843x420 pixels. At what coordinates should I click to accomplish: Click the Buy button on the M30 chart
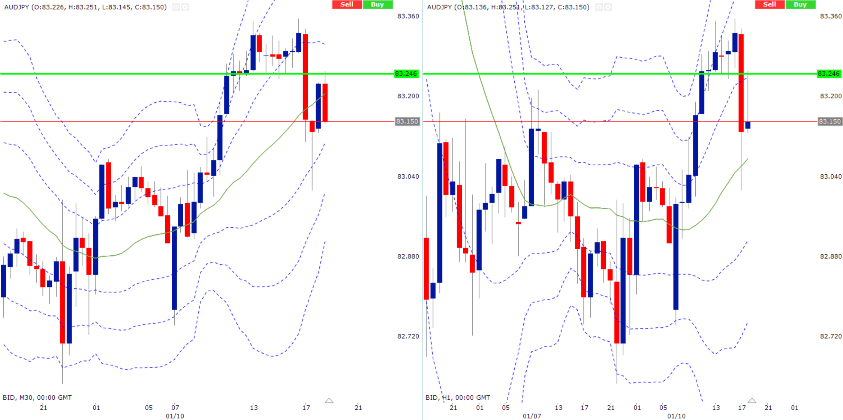(x=377, y=4)
